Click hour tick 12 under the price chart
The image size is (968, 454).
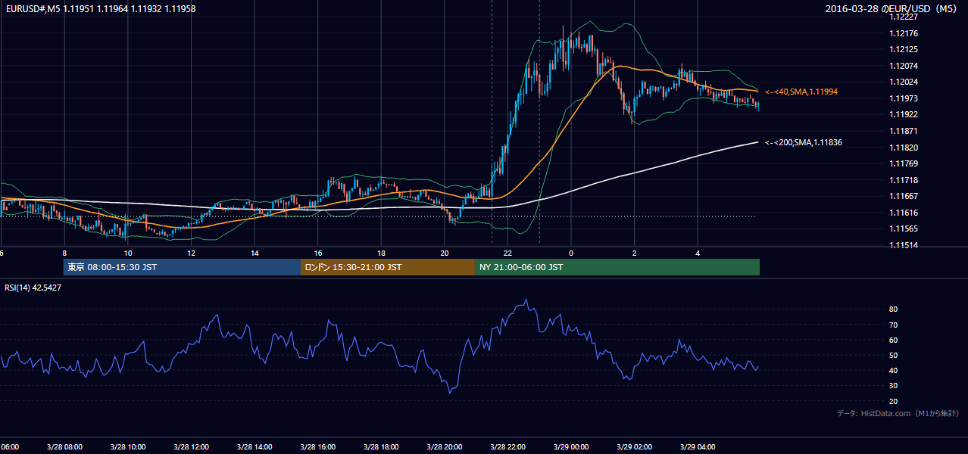[191, 253]
